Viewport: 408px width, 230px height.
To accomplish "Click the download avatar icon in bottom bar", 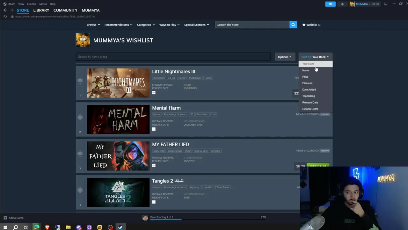I will tap(145, 218).
